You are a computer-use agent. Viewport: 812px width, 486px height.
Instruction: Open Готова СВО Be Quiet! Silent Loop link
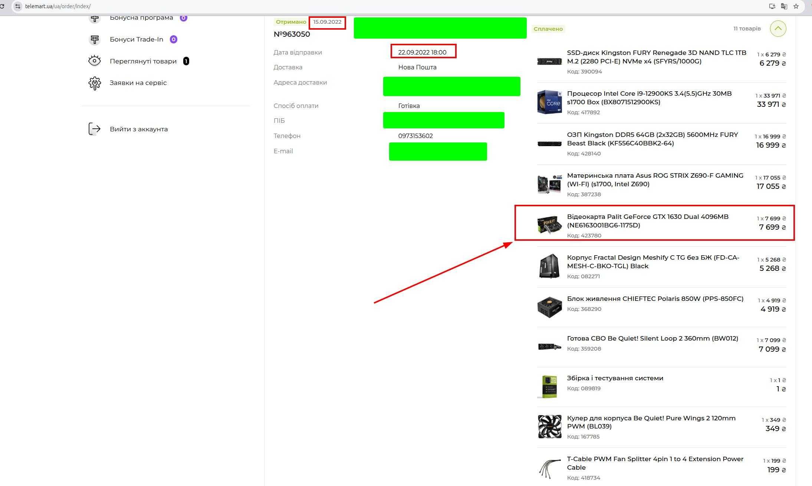tap(652, 338)
